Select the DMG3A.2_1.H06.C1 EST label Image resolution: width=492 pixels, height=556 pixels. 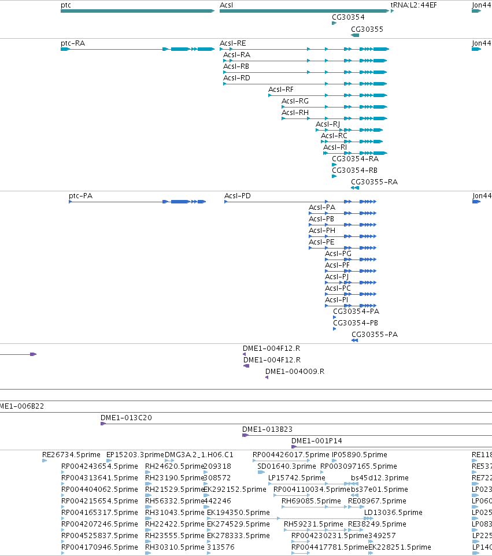[199, 455]
